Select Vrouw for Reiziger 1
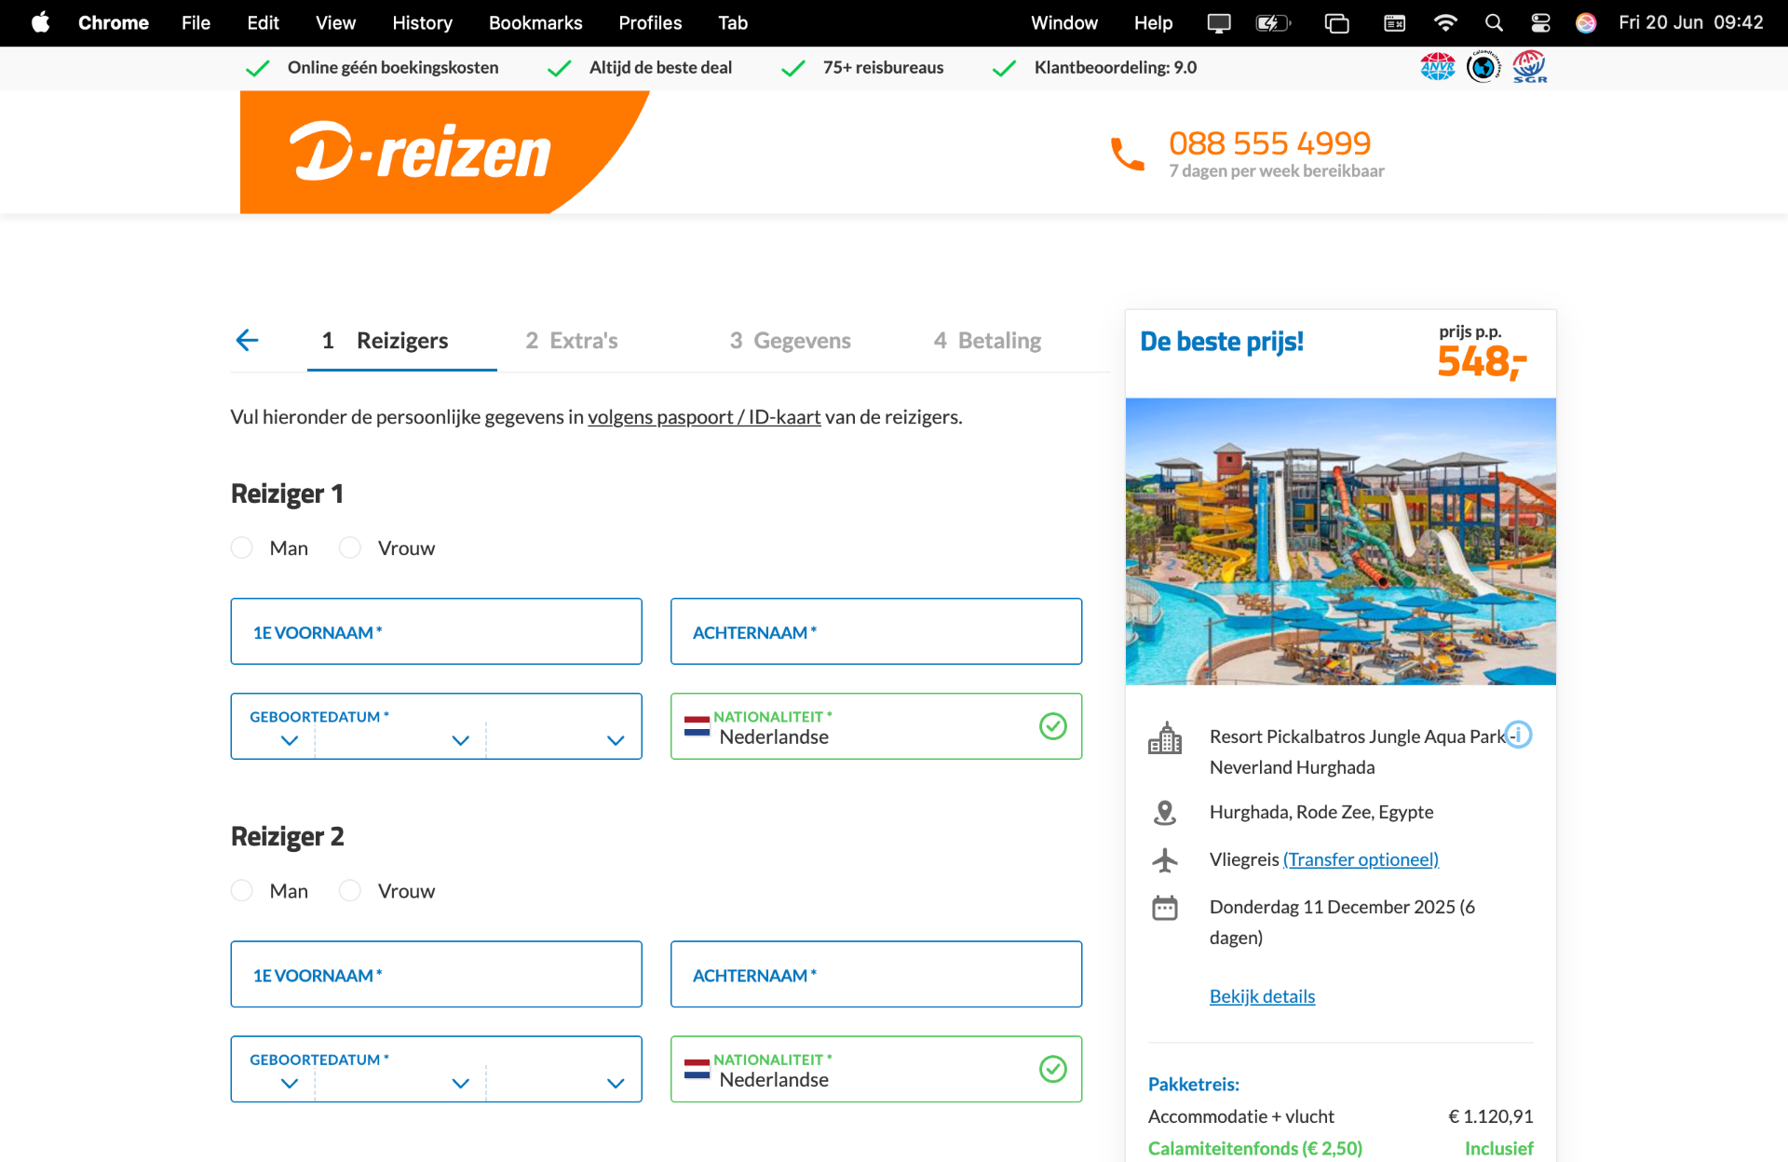 350,547
